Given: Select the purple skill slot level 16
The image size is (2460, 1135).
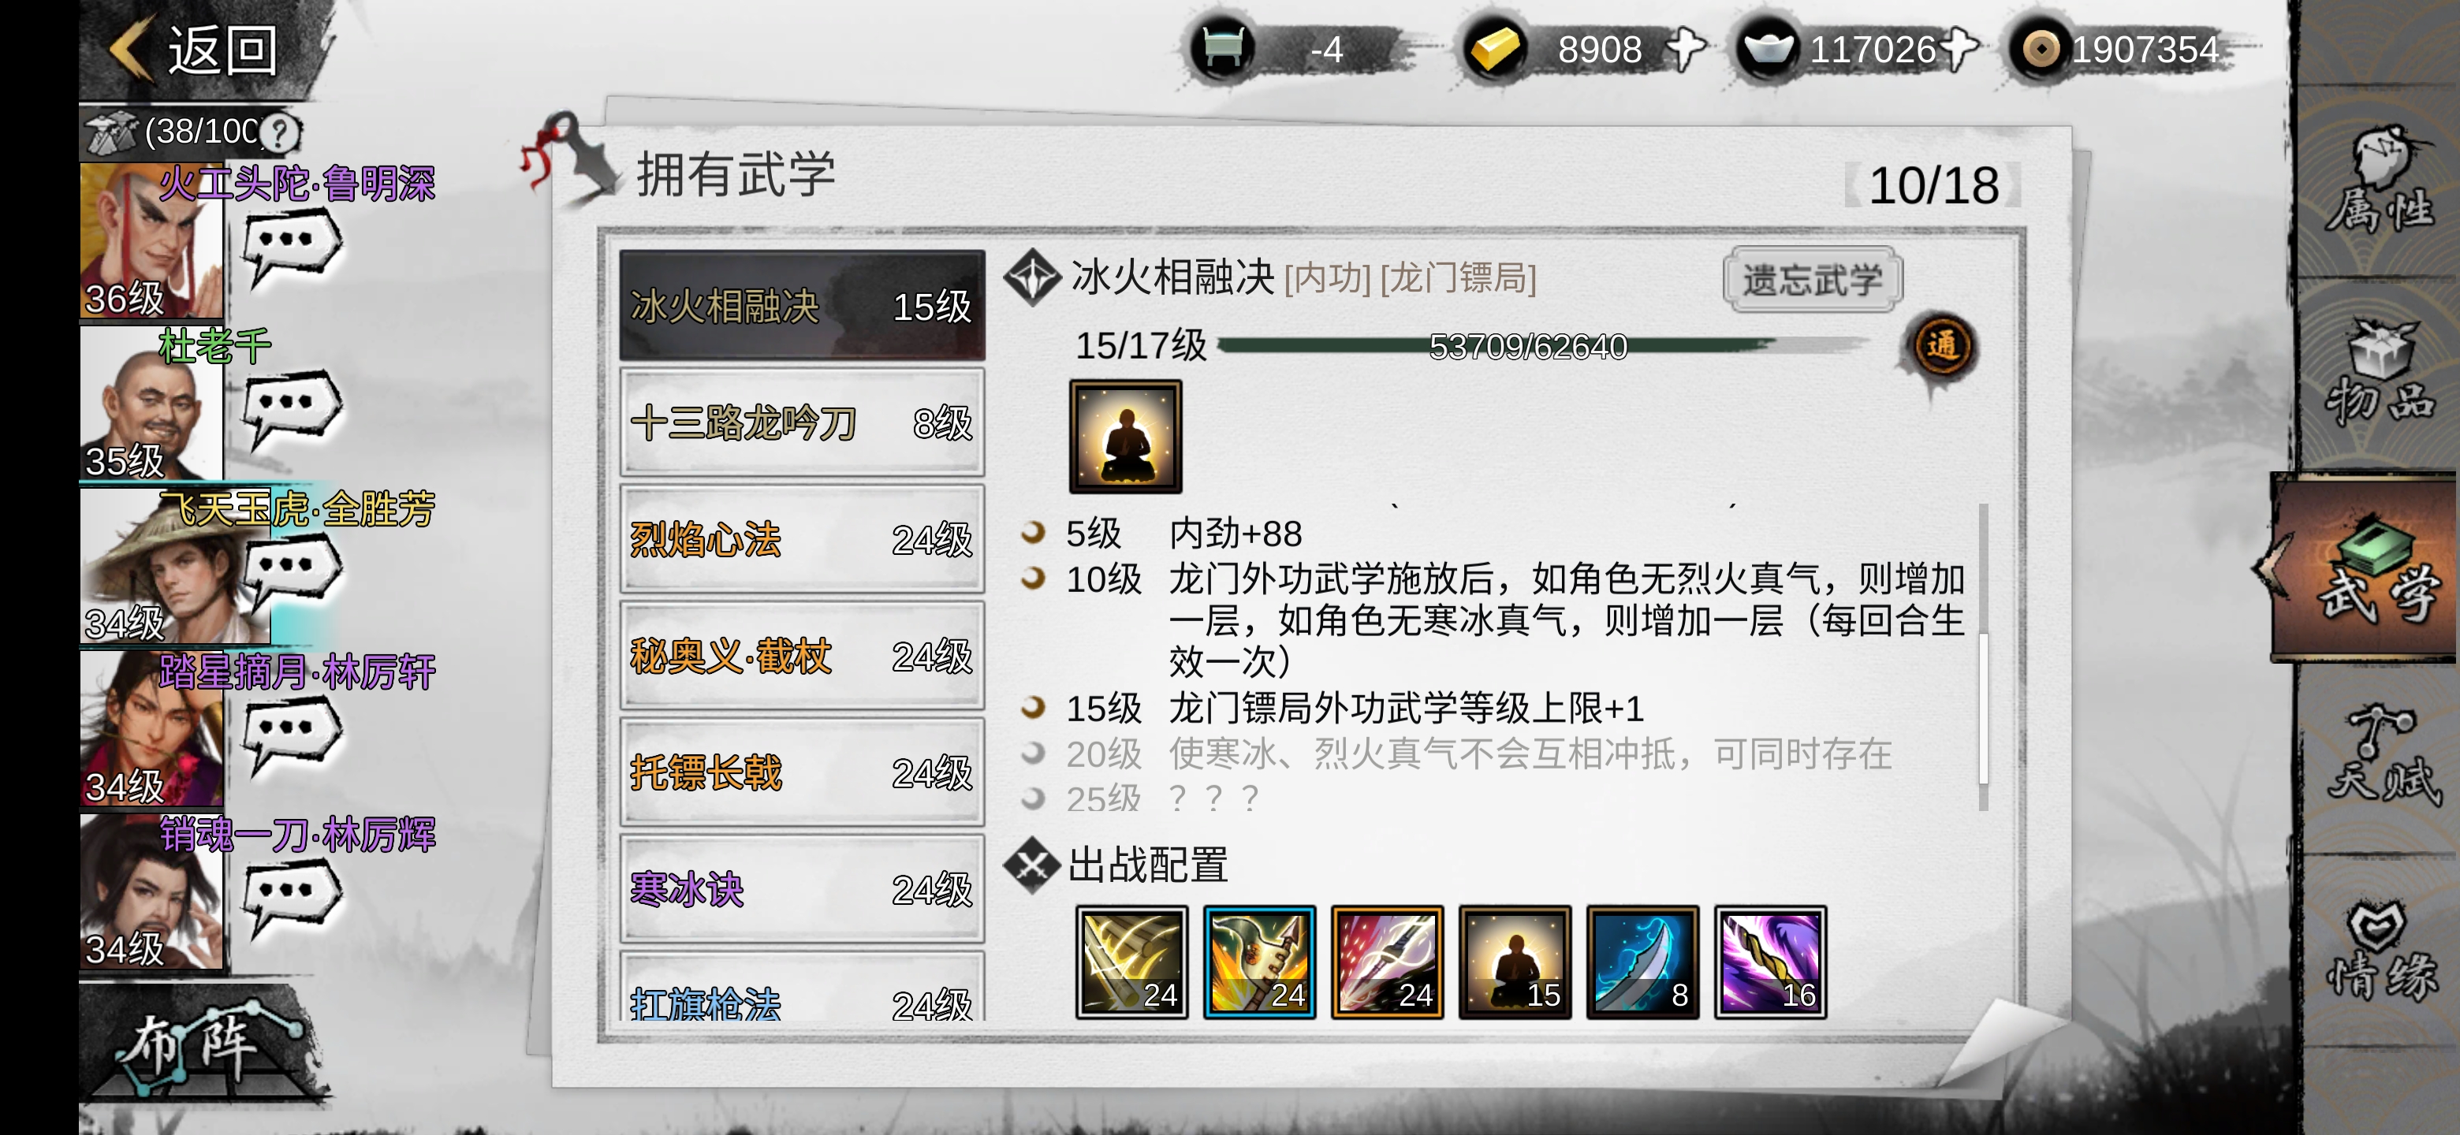Looking at the screenshot, I should pyautogui.click(x=1771, y=962).
